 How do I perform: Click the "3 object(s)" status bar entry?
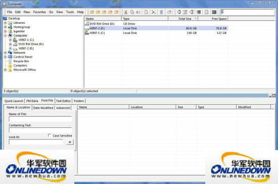pyautogui.click(x=11, y=91)
